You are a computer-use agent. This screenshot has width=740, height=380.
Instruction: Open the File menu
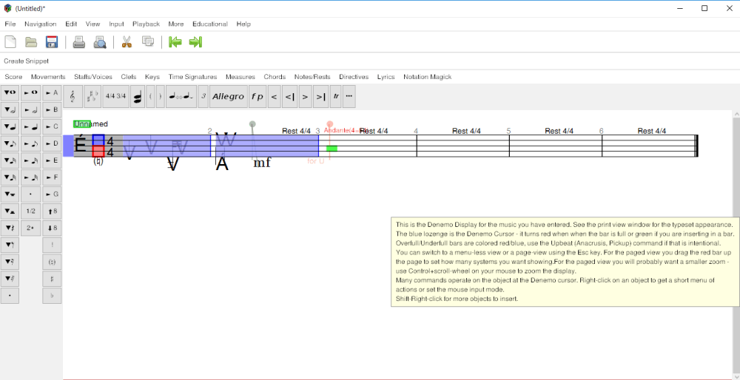coord(10,24)
